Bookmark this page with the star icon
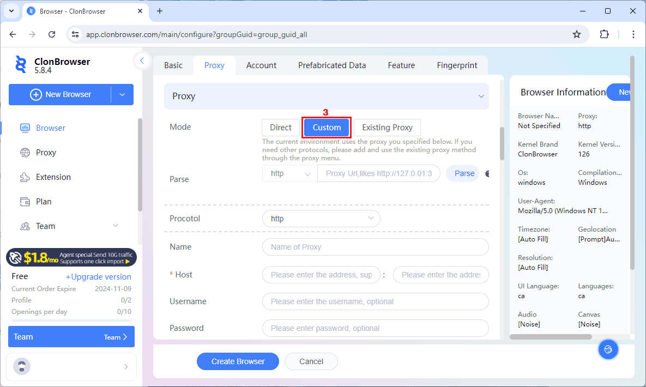This screenshot has height=387, width=646. (577, 34)
